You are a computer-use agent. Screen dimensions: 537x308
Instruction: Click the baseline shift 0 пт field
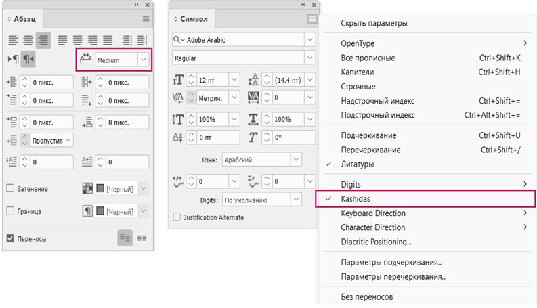(218, 137)
